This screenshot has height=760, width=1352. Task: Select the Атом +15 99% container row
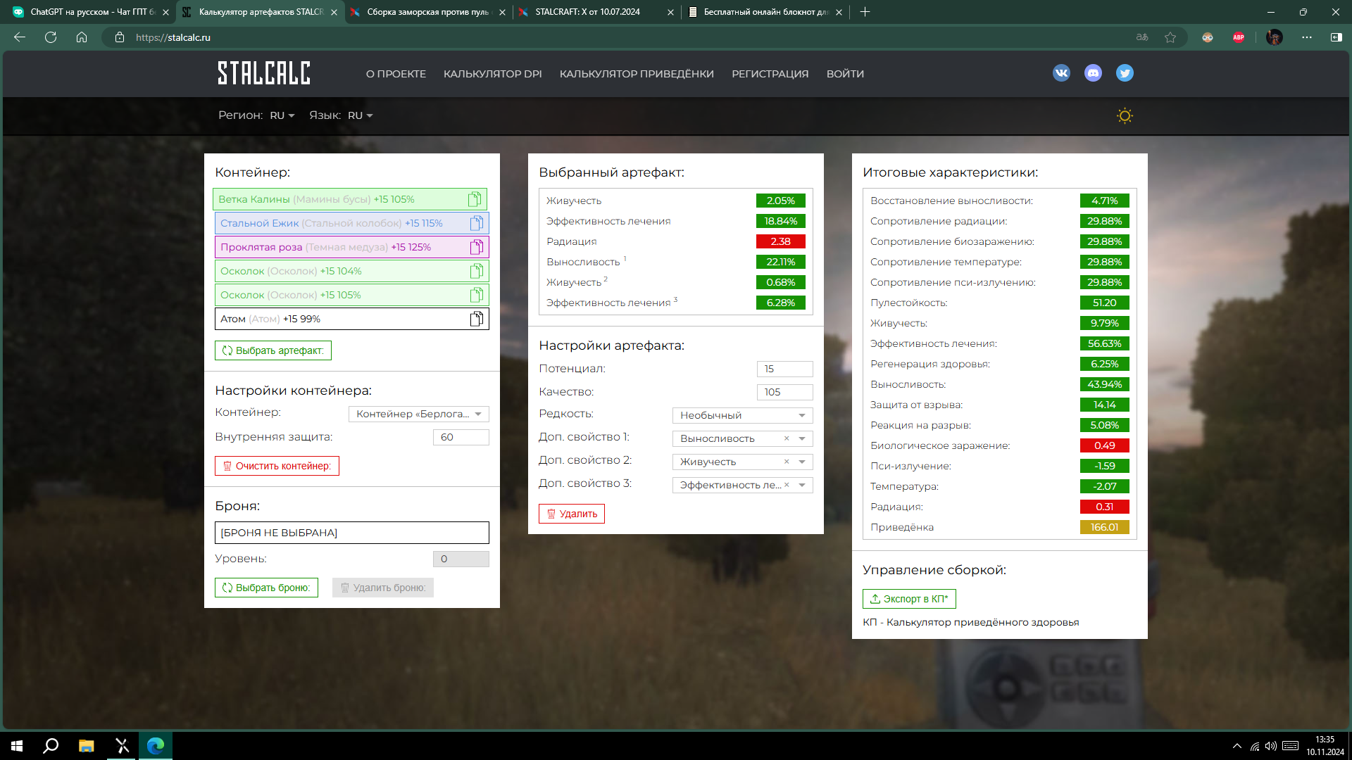tap(352, 319)
